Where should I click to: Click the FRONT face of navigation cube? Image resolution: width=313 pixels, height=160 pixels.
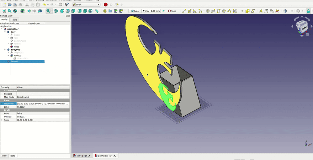304,28
